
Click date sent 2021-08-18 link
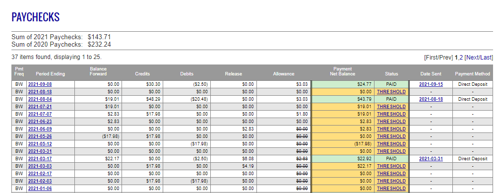[431, 99]
